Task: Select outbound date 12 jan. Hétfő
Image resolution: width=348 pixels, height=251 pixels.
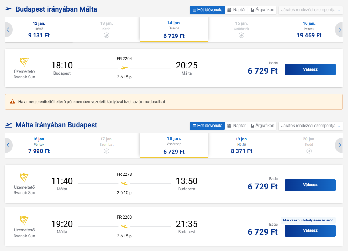Action: tap(39, 30)
